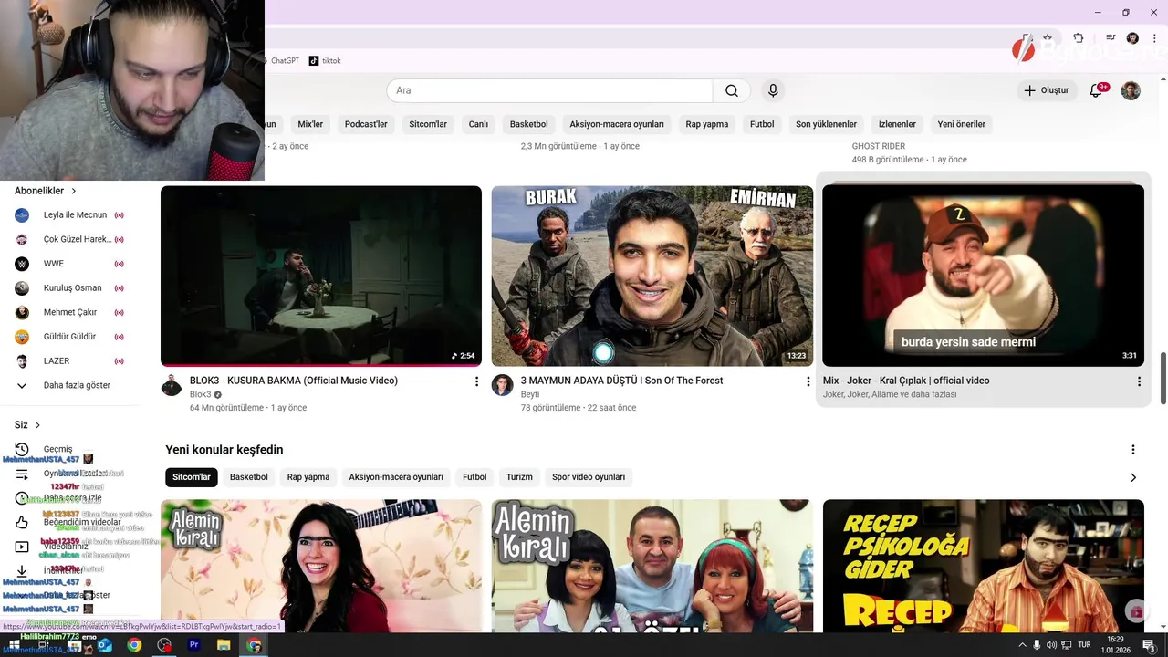Click the Geçmiş history icon
The height and width of the screenshot is (657, 1168).
point(22,449)
